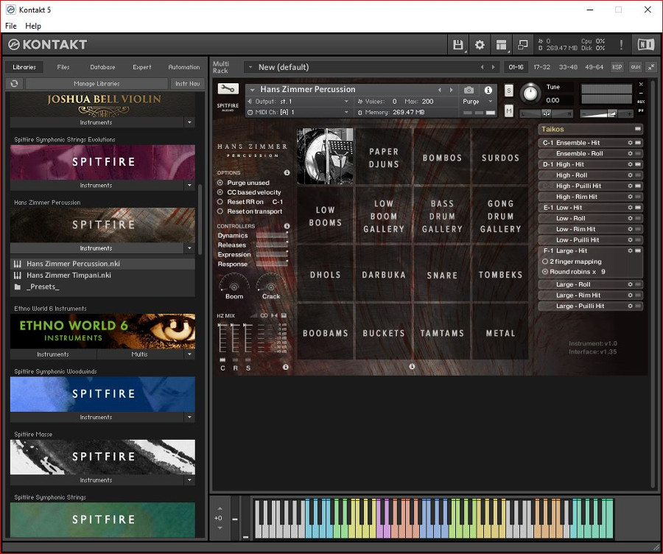Viewport: 663px width, 554px height.
Task: Adjust the Dynamics controller slider
Action: point(272,236)
